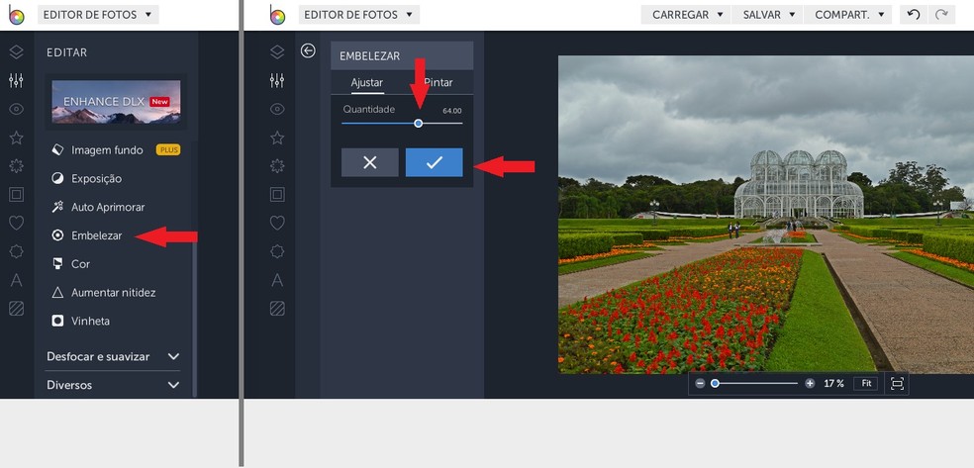
Task: Select Embelezar tool in edit list
Action: click(87, 235)
